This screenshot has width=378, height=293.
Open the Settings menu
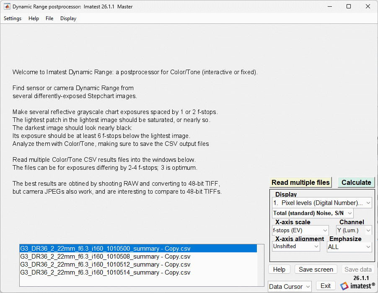coord(13,18)
